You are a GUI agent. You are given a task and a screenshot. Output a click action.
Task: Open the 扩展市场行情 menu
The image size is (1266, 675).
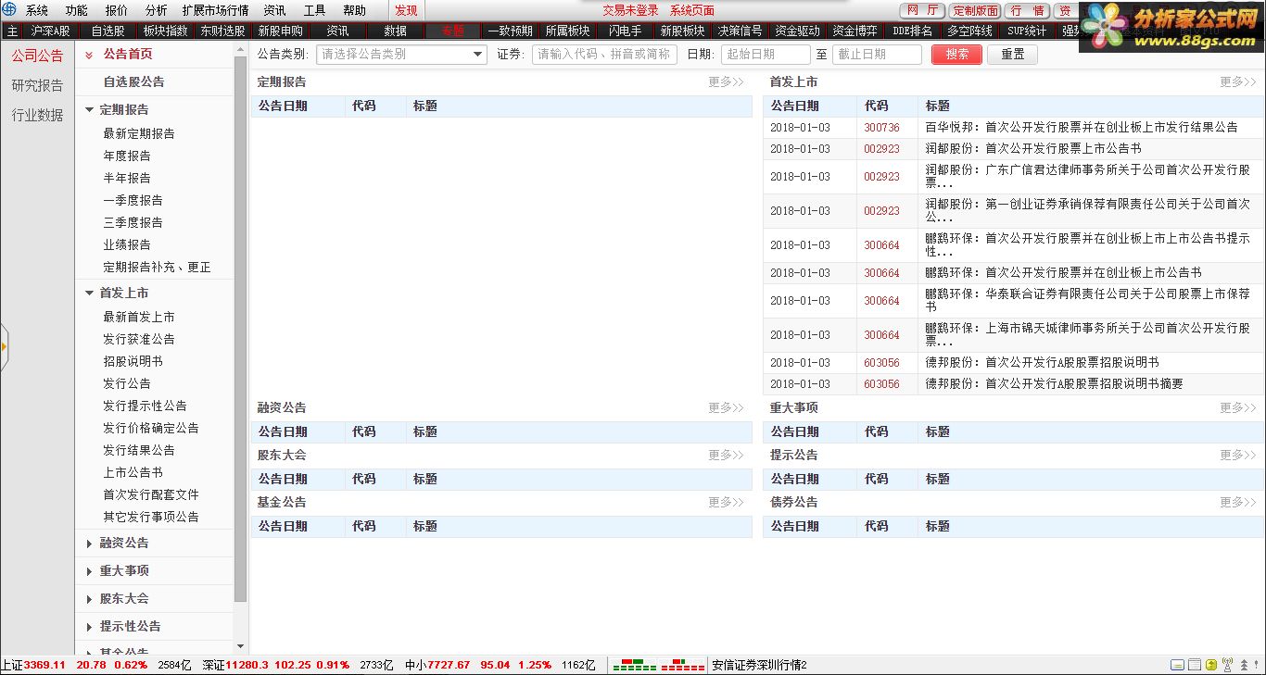click(215, 10)
